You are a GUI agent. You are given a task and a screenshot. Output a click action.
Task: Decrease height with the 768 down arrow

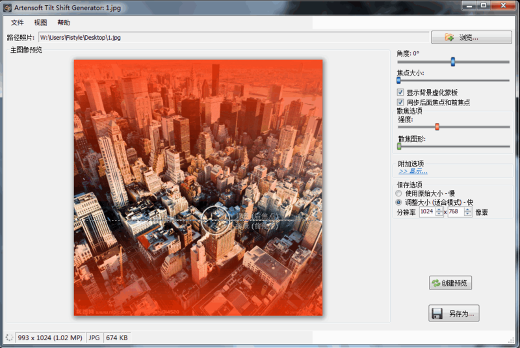click(467, 214)
